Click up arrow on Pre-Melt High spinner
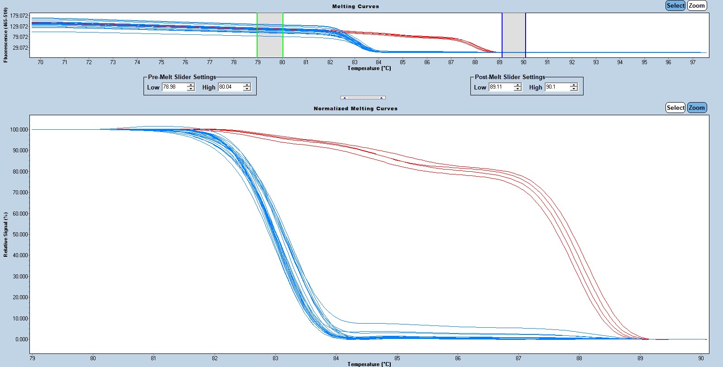723x367 pixels. tap(247, 85)
